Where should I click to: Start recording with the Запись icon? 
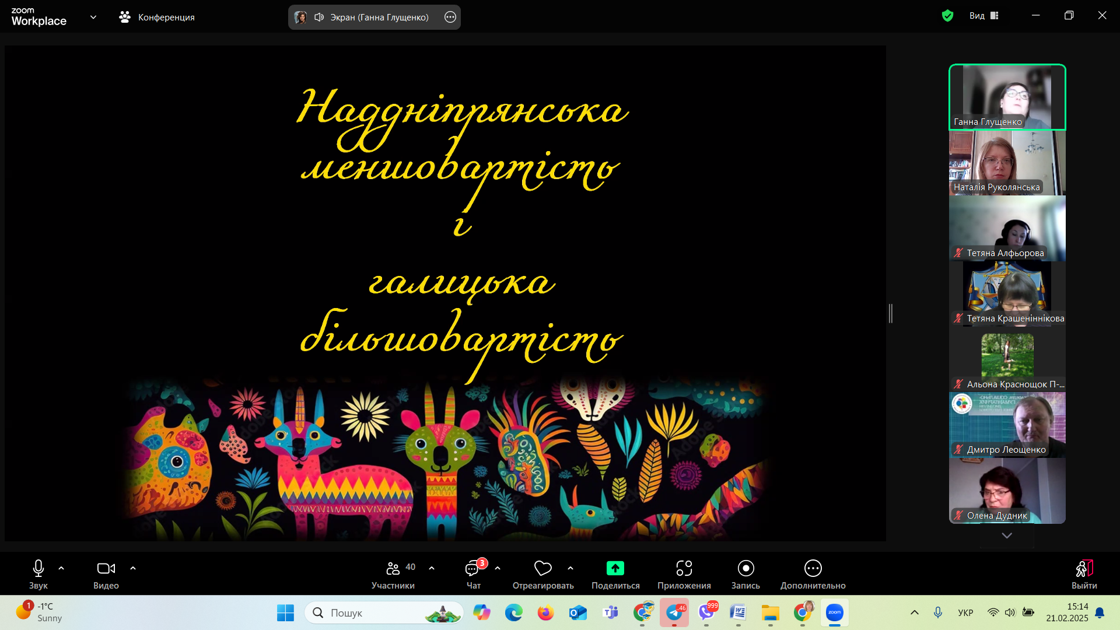(x=745, y=569)
